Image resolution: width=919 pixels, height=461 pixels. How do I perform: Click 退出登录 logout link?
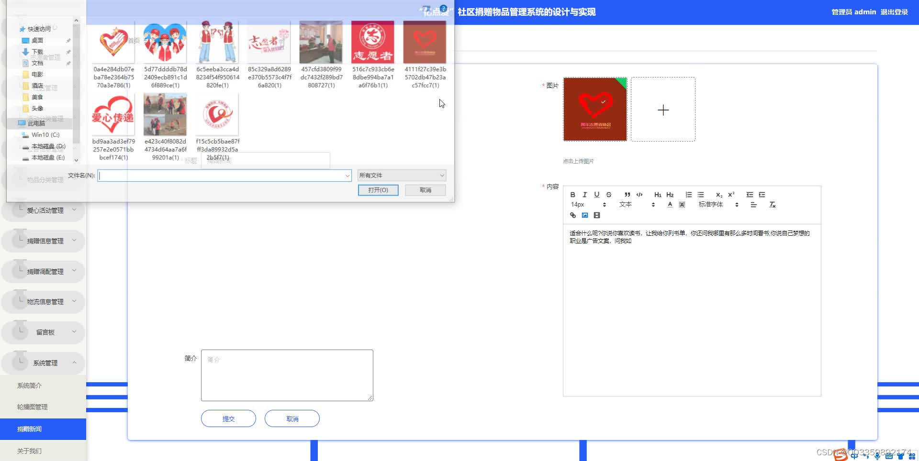[x=894, y=12]
